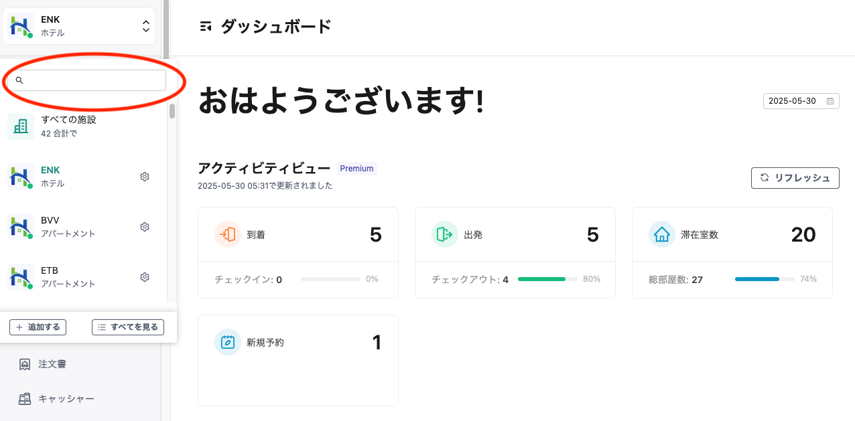Click the 滞在室数 house icon
Screen dimensions: 855x421
[662, 234]
